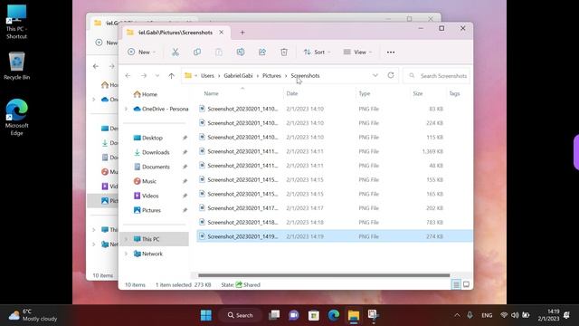
Task: Click Pictures in the breadcrumb path
Action: (x=271, y=76)
